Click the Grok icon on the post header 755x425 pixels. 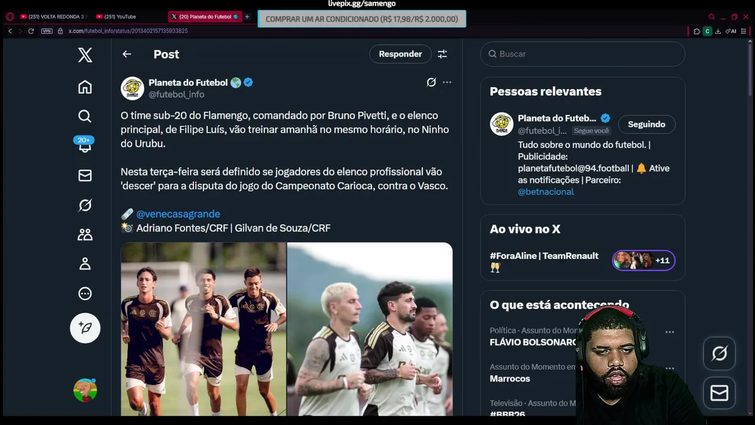(x=431, y=83)
